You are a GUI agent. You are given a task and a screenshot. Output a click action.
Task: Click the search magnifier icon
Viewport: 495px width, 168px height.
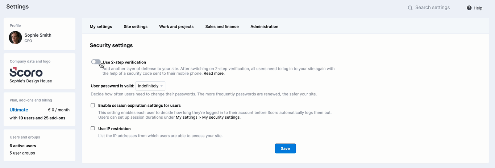pos(410,8)
